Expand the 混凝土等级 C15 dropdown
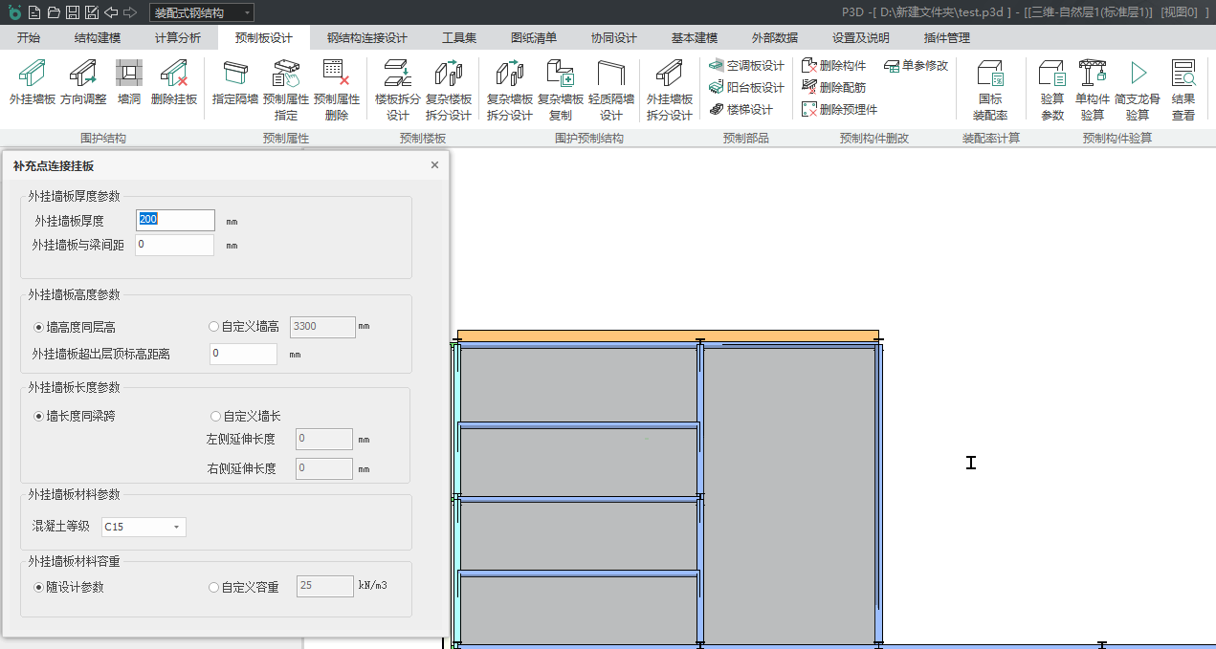Screen dimensions: 1216x649 (144, 527)
